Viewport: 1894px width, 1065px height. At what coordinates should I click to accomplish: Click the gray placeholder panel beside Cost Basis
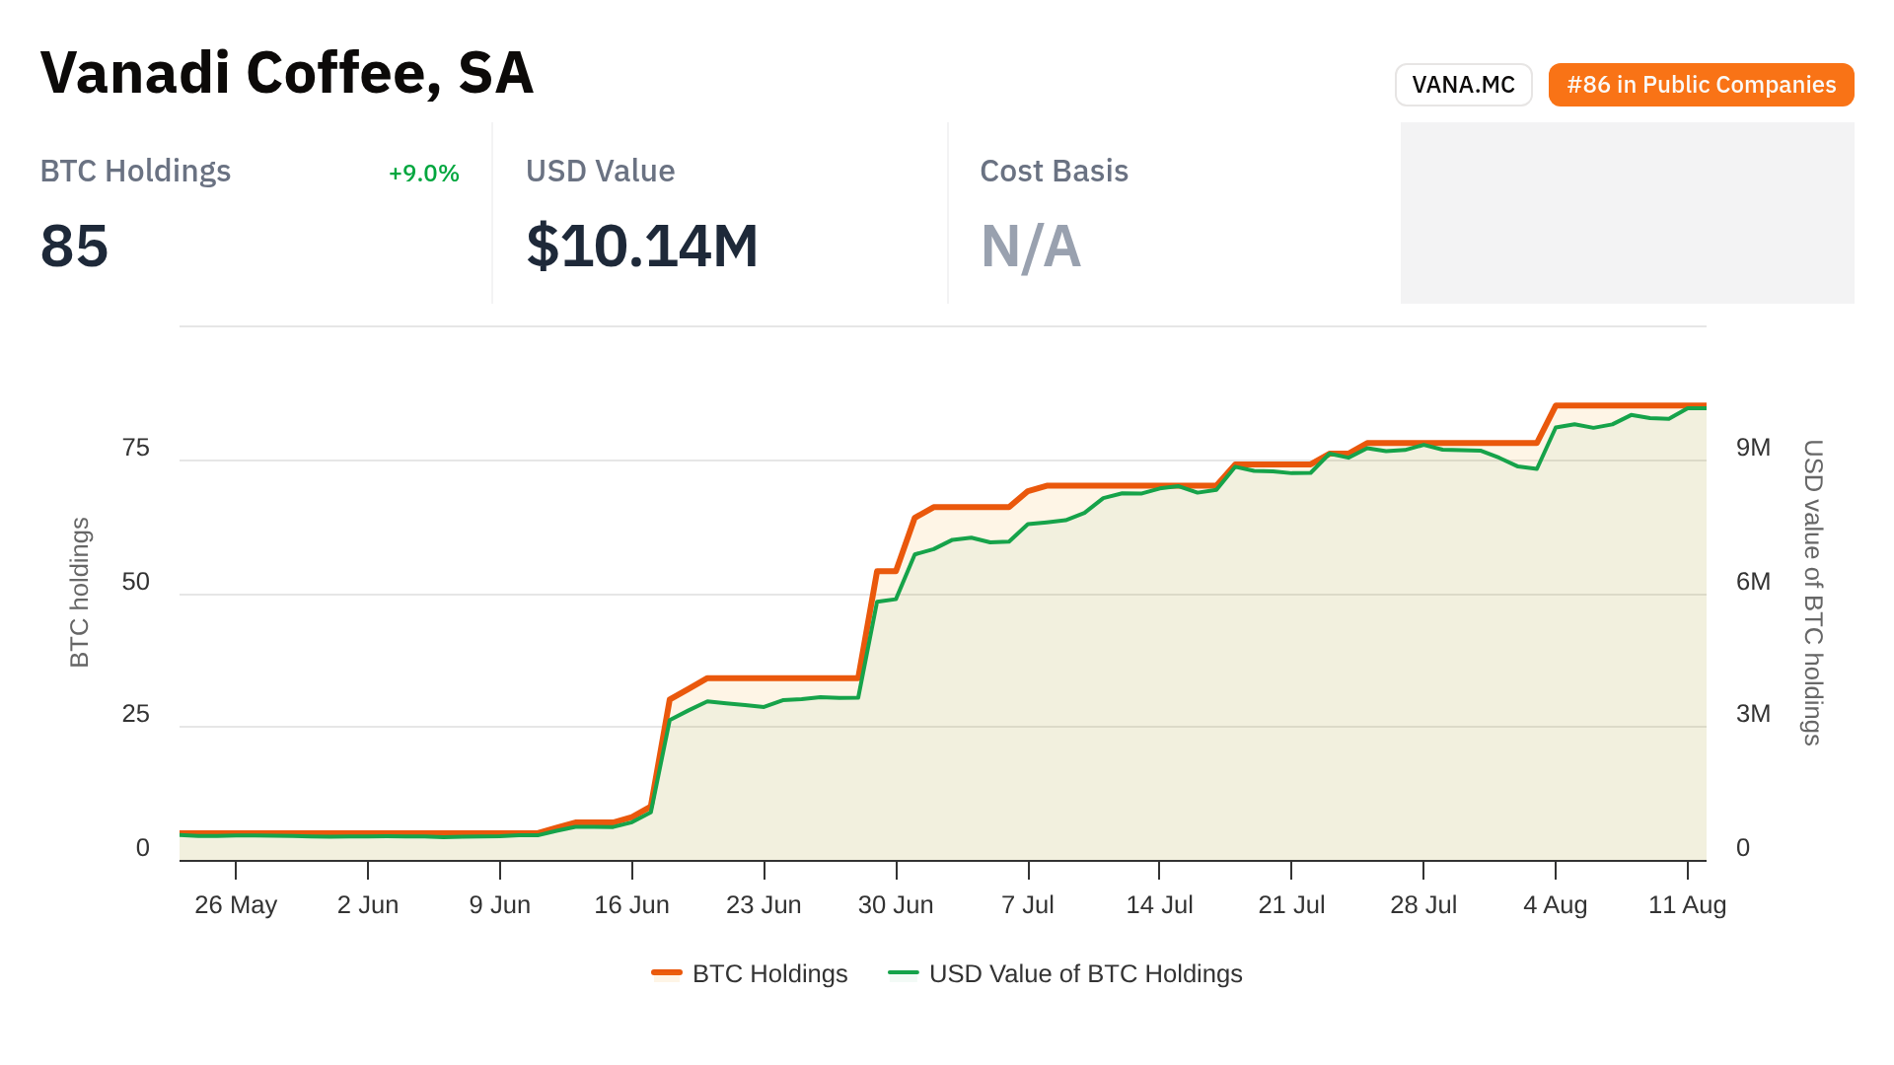pos(1627,213)
